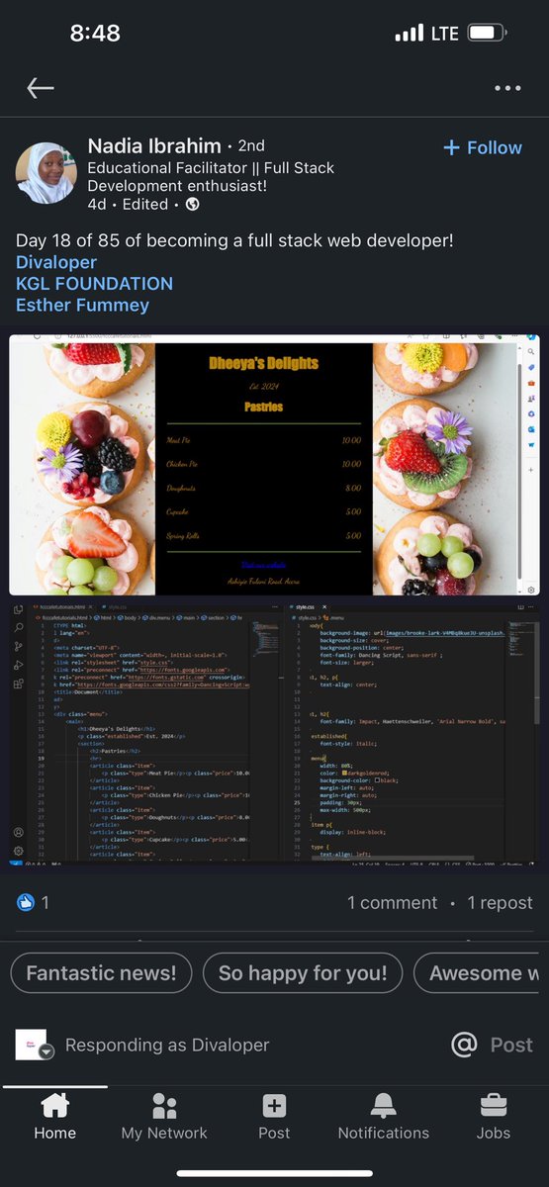
Task: Insert a mention with the @ icon
Action: 463,1045
